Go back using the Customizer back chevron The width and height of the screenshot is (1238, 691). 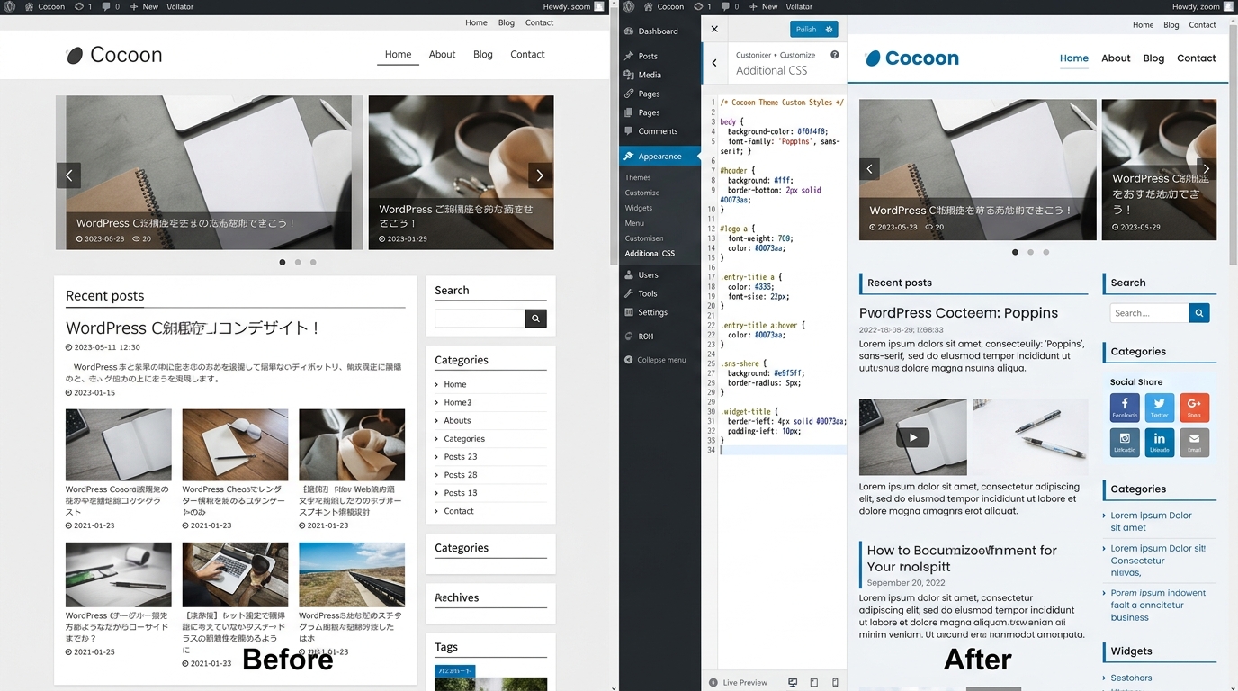714,63
